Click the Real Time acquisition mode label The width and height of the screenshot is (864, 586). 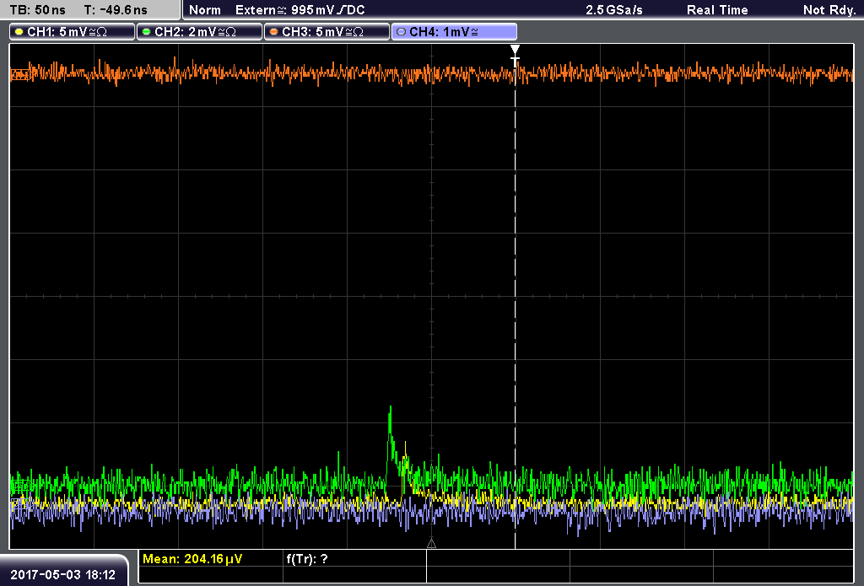[x=717, y=10]
